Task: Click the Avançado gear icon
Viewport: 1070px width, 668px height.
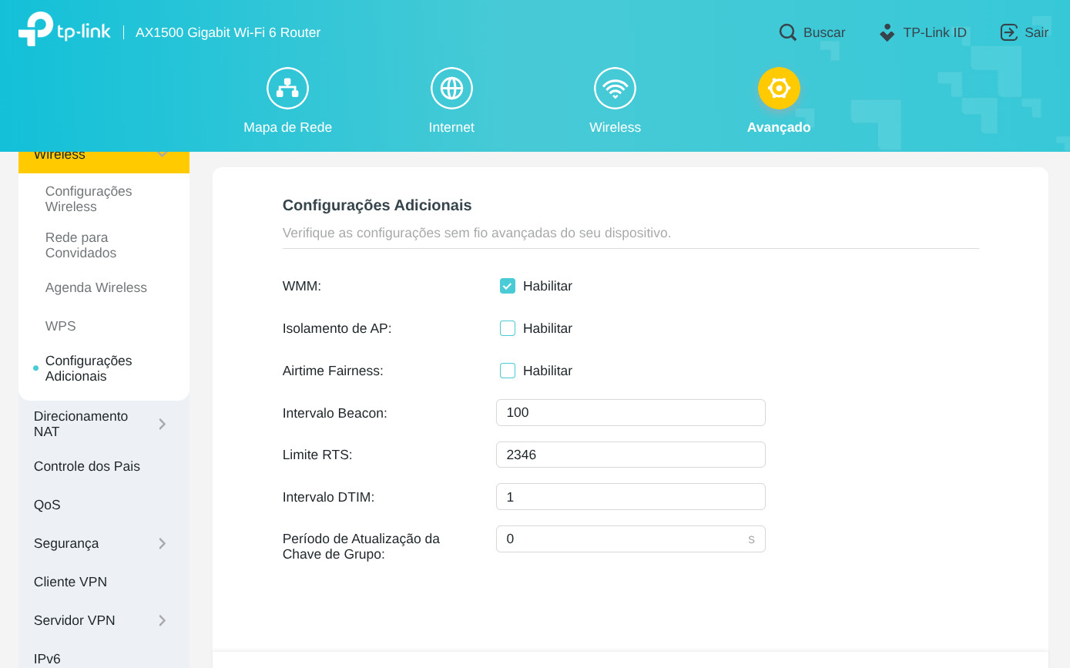Action: (779, 89)
